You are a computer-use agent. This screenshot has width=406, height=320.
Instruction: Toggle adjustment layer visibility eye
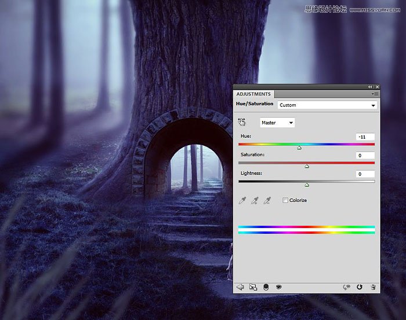pos(278,287)
